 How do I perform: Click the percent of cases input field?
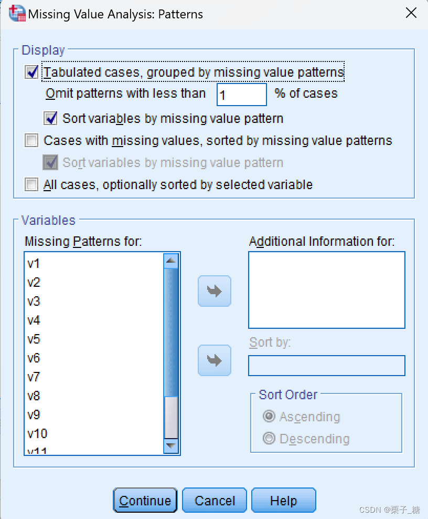241,94
